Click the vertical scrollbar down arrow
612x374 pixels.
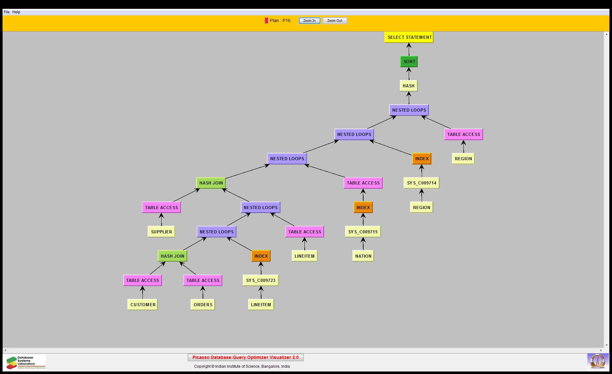click(606, 345)
